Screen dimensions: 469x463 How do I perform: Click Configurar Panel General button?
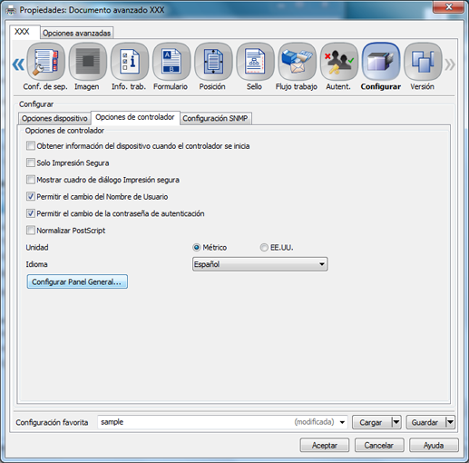coord(77,281)
